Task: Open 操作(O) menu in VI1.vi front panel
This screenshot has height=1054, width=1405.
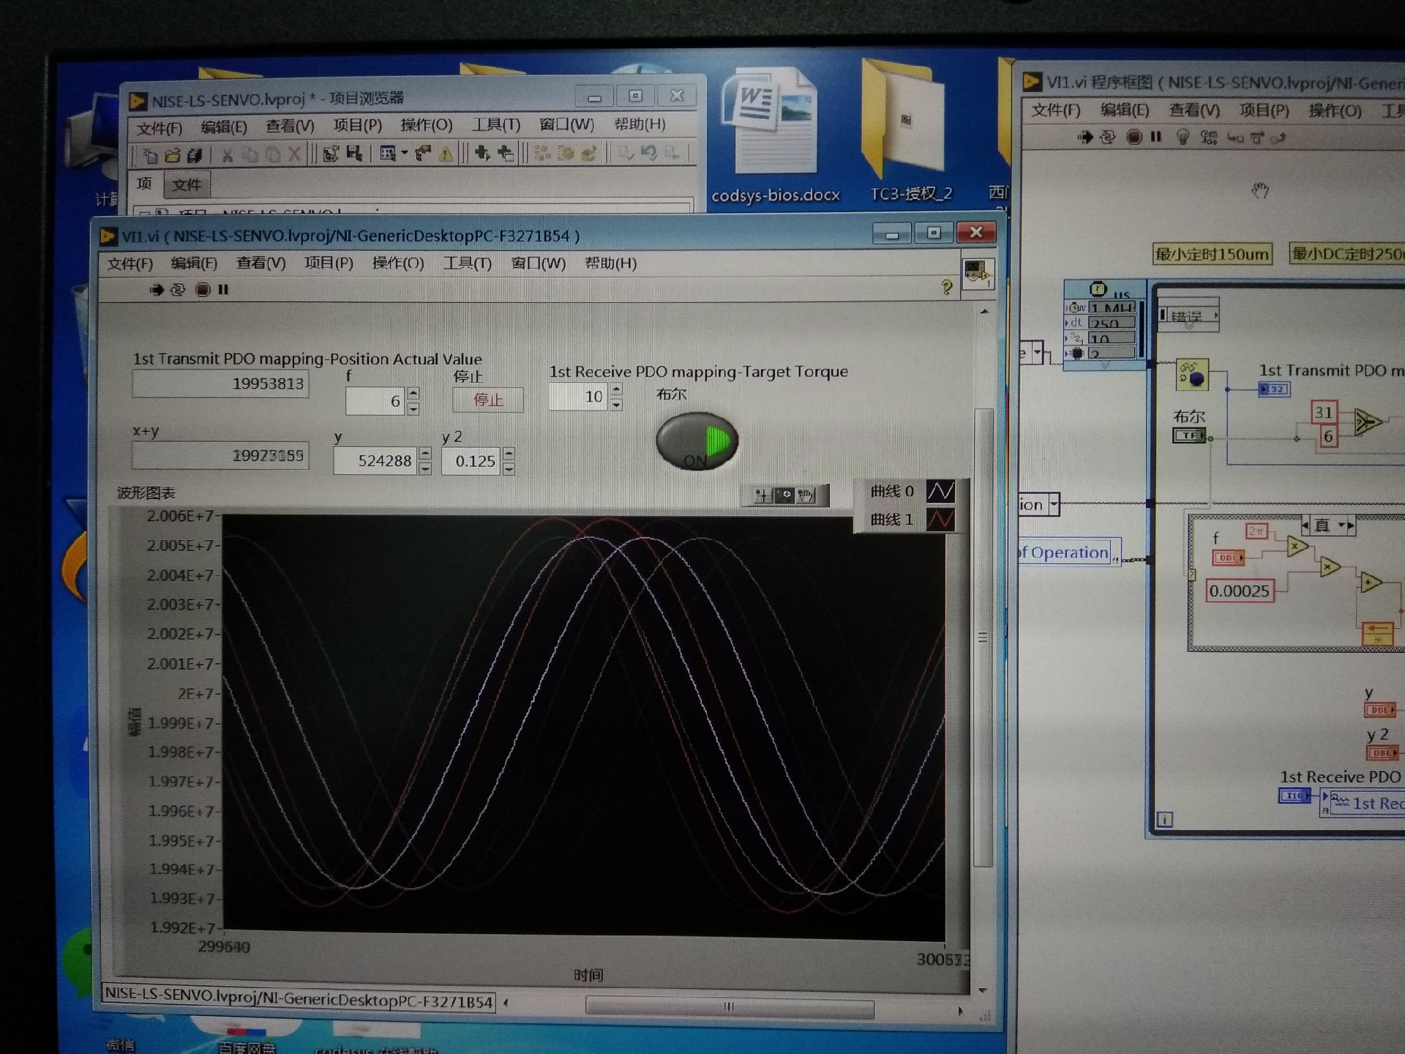Action: pyautogui.click(x=397, y=263)
